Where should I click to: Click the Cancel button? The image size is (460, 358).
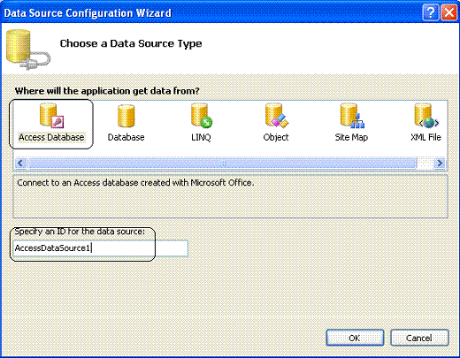[419, 338]
